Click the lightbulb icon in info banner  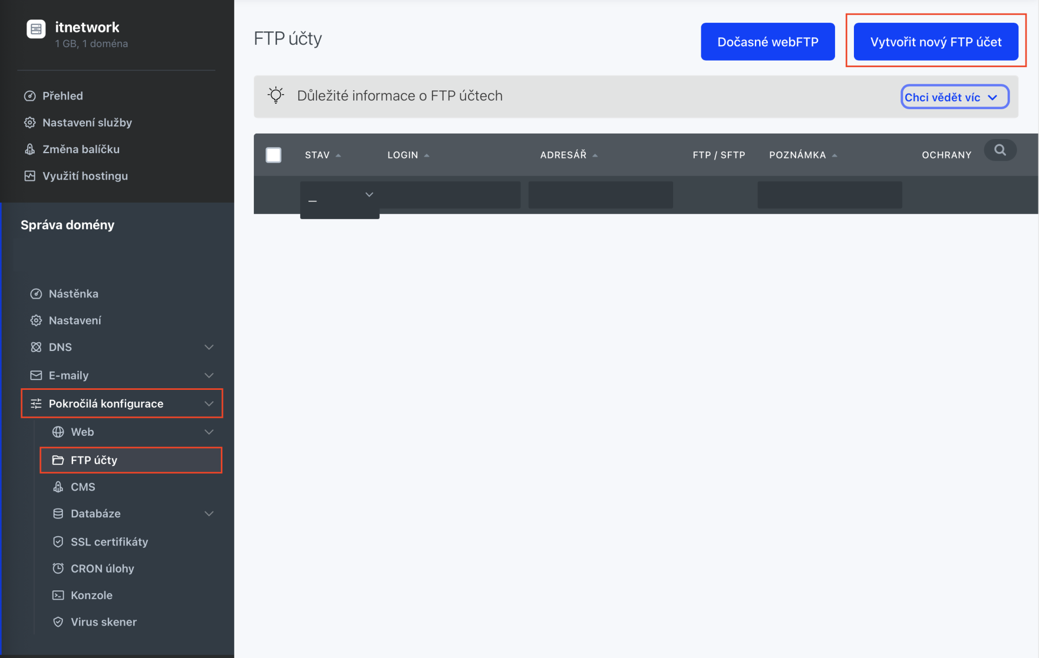pos(276,95)
